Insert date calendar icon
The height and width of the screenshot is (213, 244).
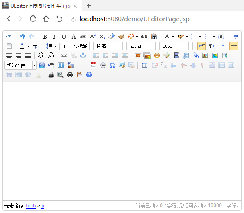pyautogui.click(x=93, y=65)
